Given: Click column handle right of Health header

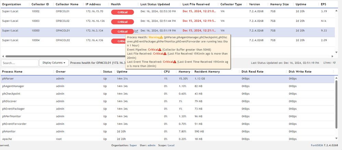Looking at the screenshot, I should tap(138, 4).
